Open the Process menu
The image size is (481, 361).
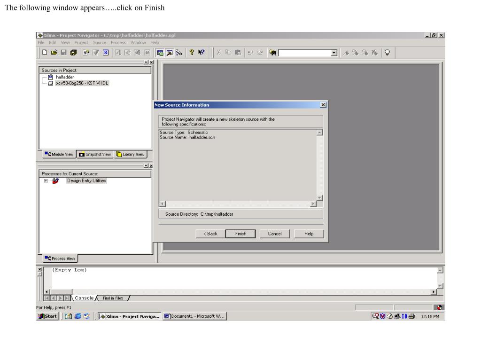pyautogui.click(x=118, y=43)
